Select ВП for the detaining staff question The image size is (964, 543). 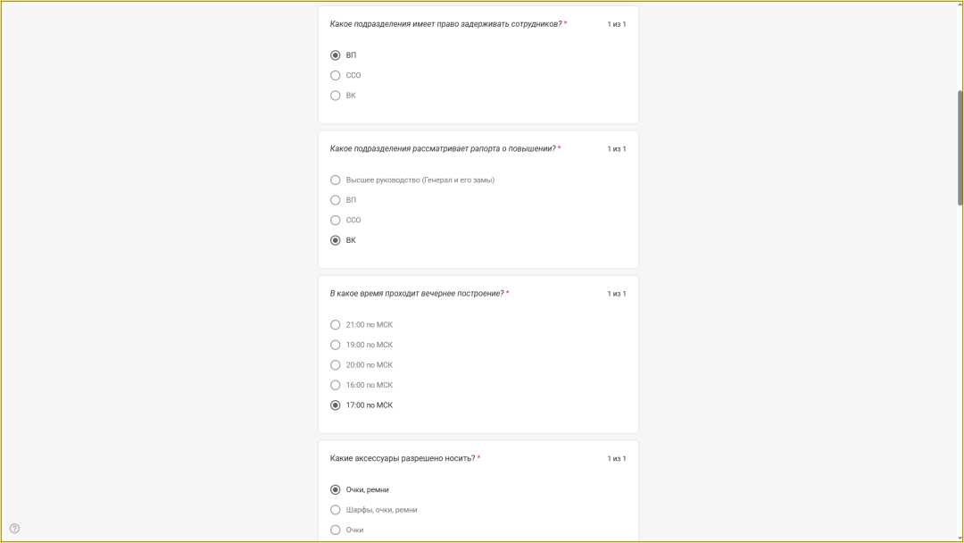coord(336,55)
